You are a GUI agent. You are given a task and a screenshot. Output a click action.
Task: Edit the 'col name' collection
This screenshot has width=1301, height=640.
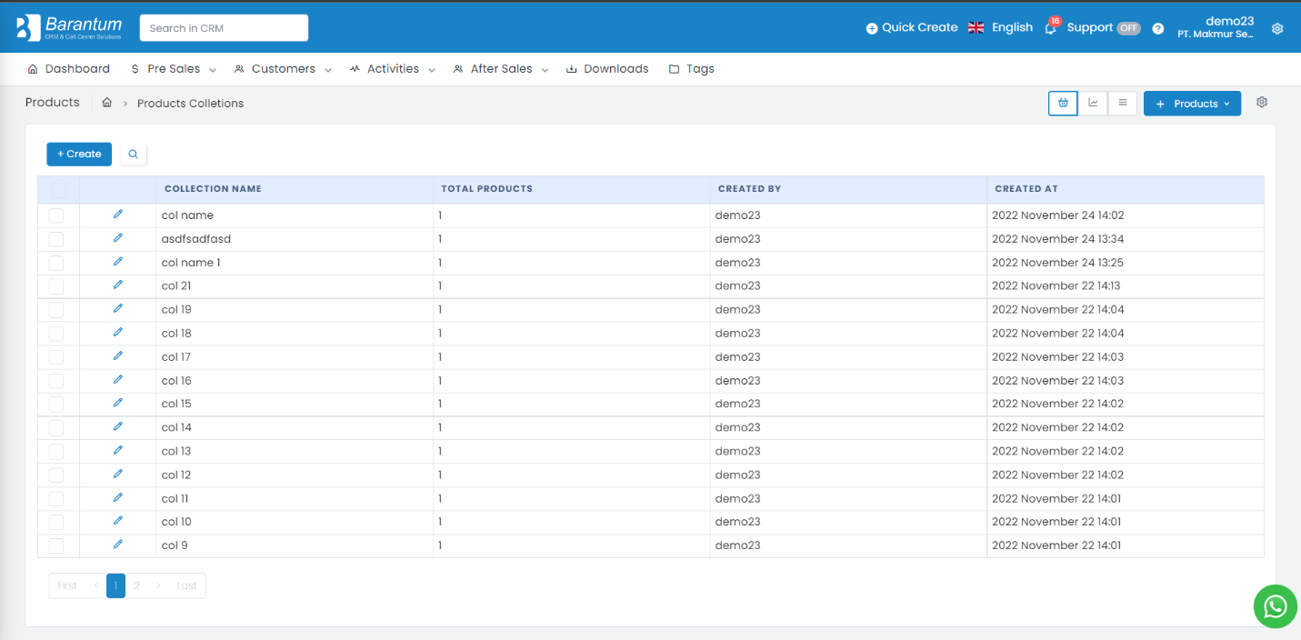pos(117,215)
